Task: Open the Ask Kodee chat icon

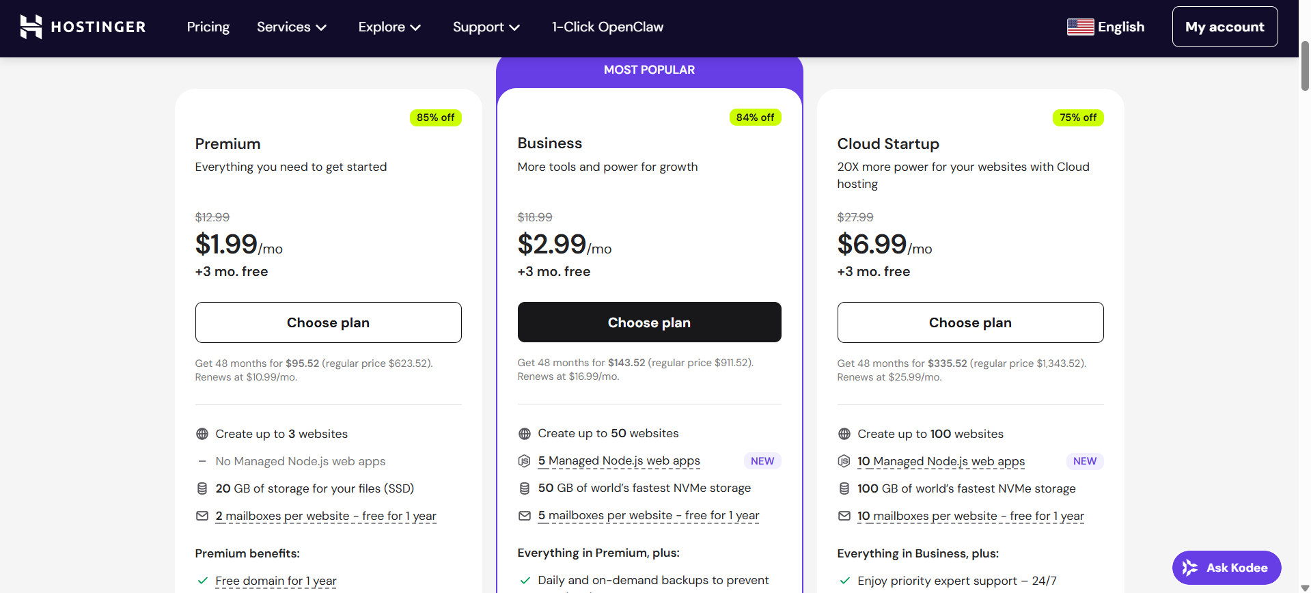Action: (x=1190, y=567)
